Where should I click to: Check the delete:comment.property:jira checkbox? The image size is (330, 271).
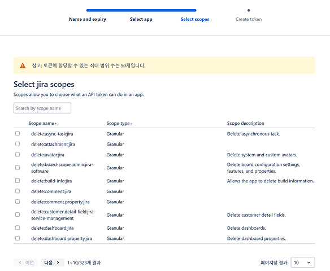pyautogui.click(x=18, y=202)
